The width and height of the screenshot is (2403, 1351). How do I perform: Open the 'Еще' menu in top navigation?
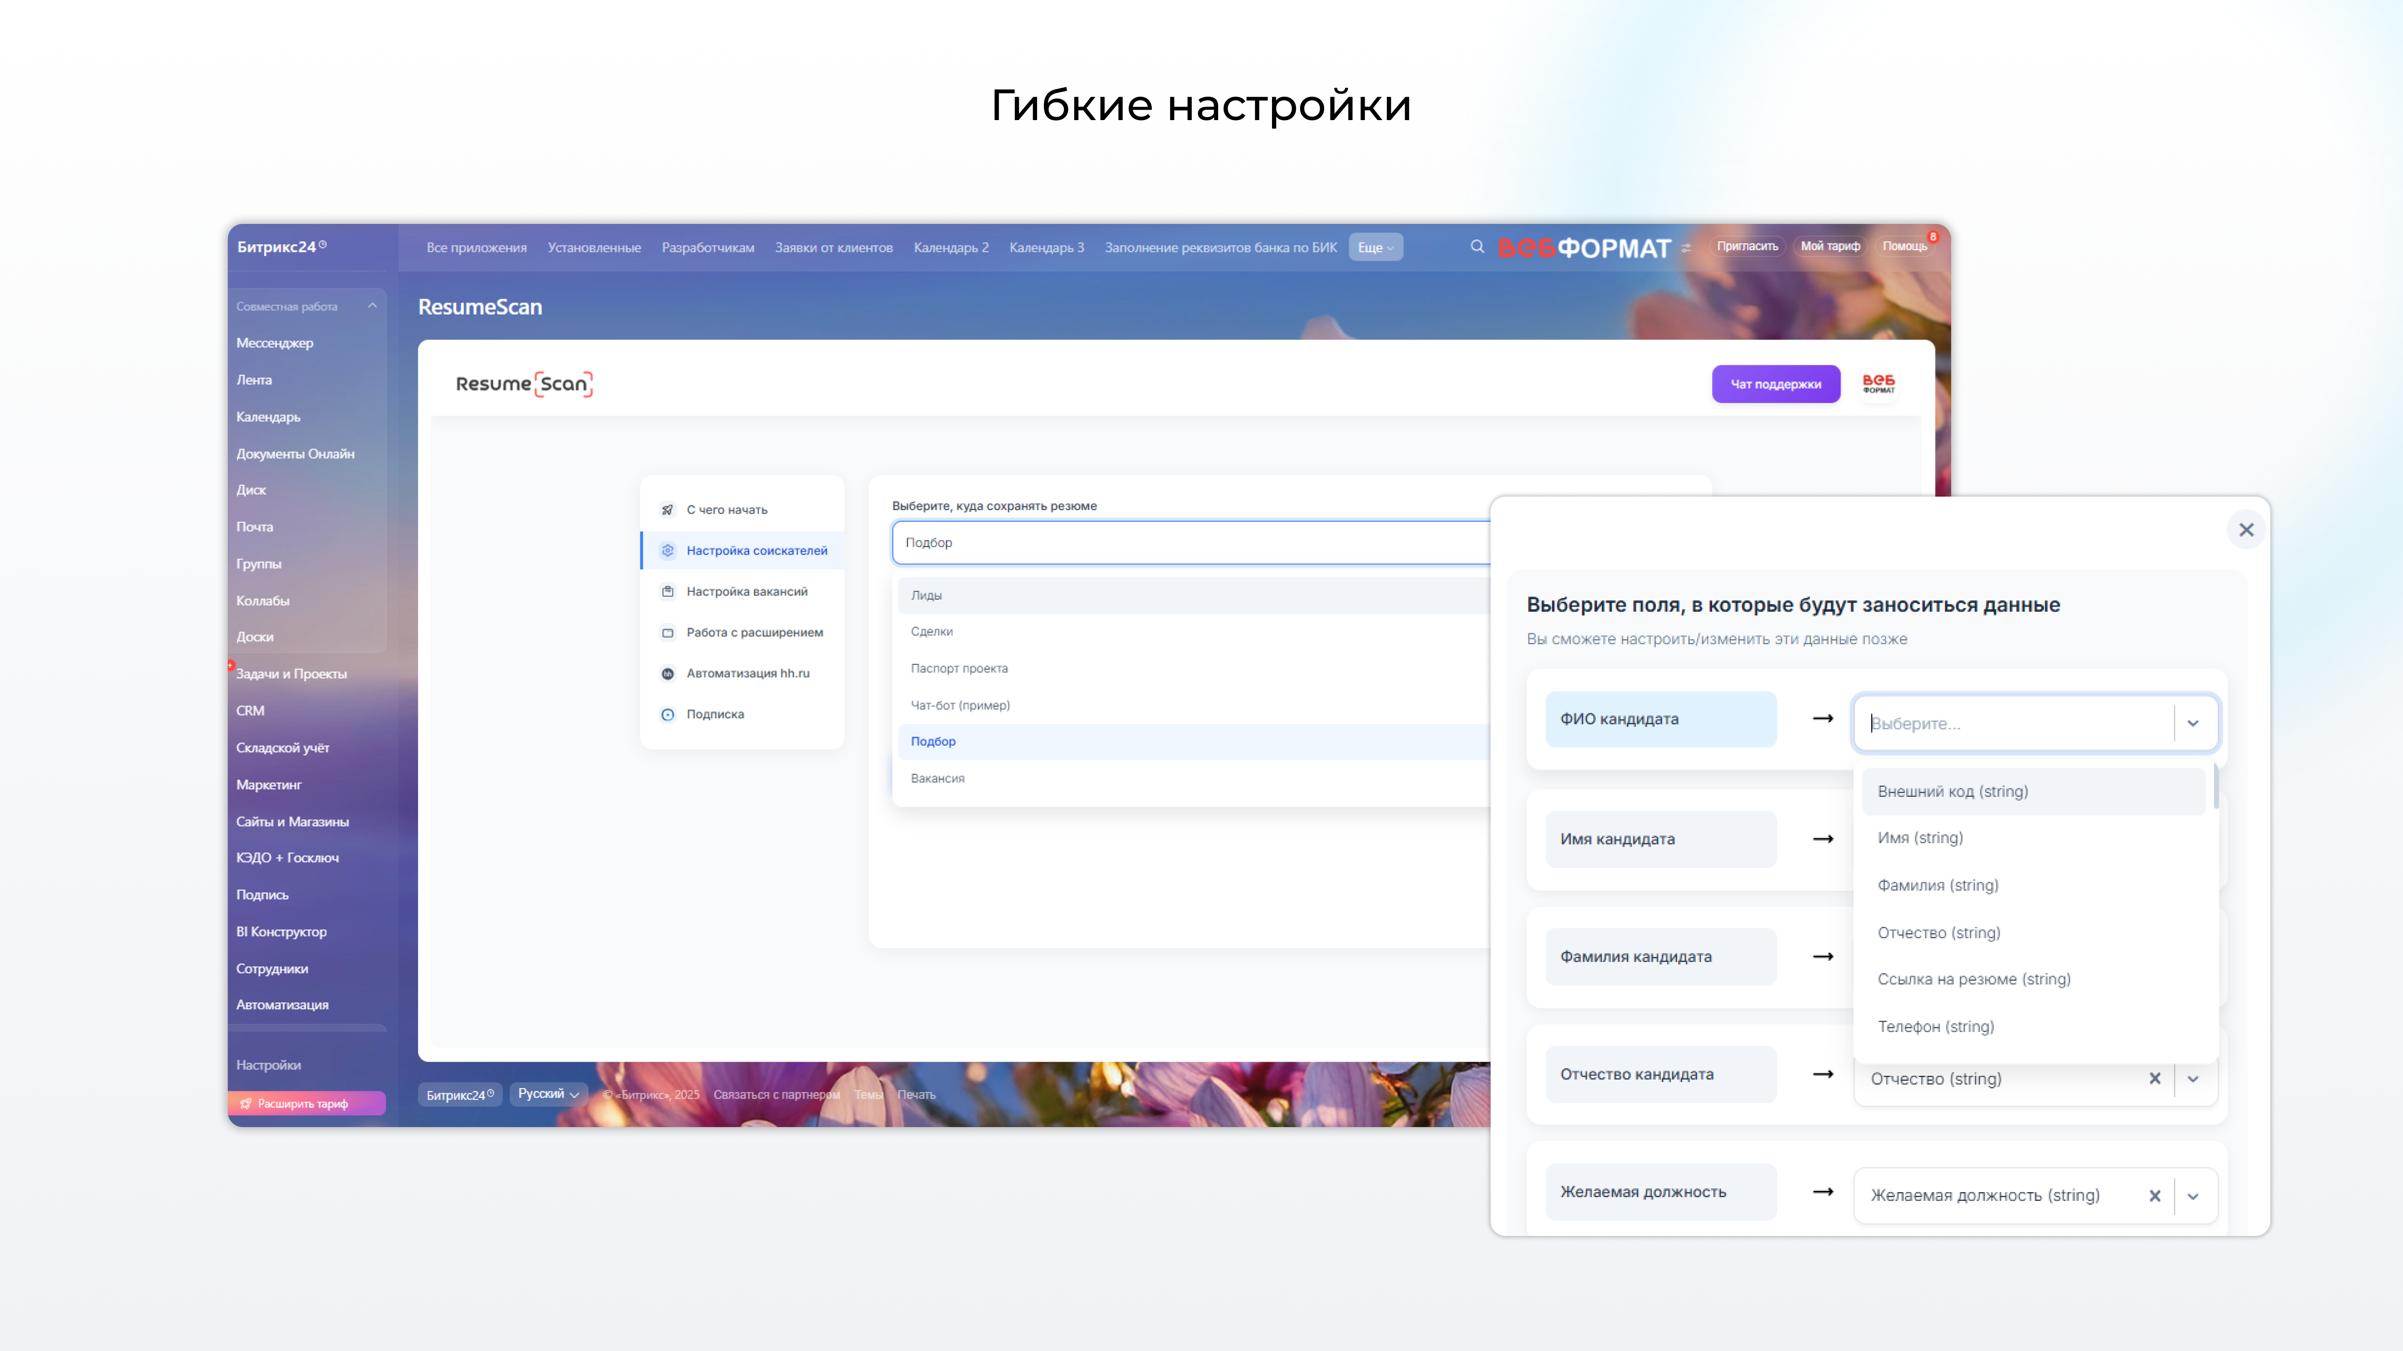[1375, 247]
